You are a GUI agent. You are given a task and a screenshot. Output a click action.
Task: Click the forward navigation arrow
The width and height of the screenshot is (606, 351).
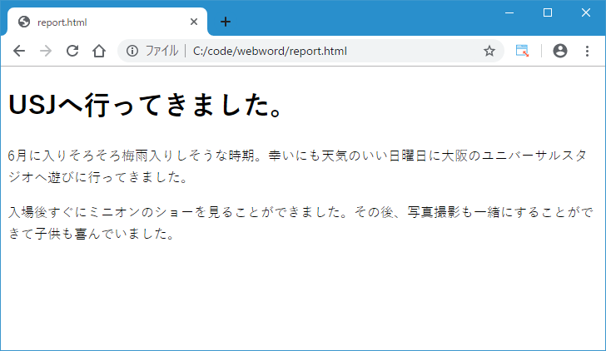[x=46, y=51]
